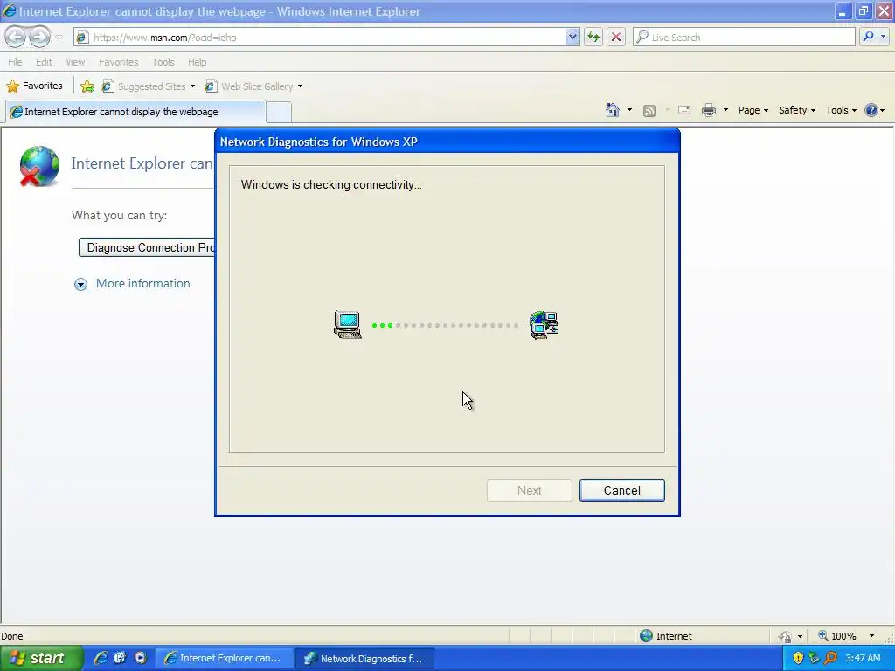Open a new blank tab

(x=279, y=113)
